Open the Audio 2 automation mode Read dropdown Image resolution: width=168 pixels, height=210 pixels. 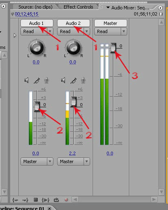[x=73, y=31]
